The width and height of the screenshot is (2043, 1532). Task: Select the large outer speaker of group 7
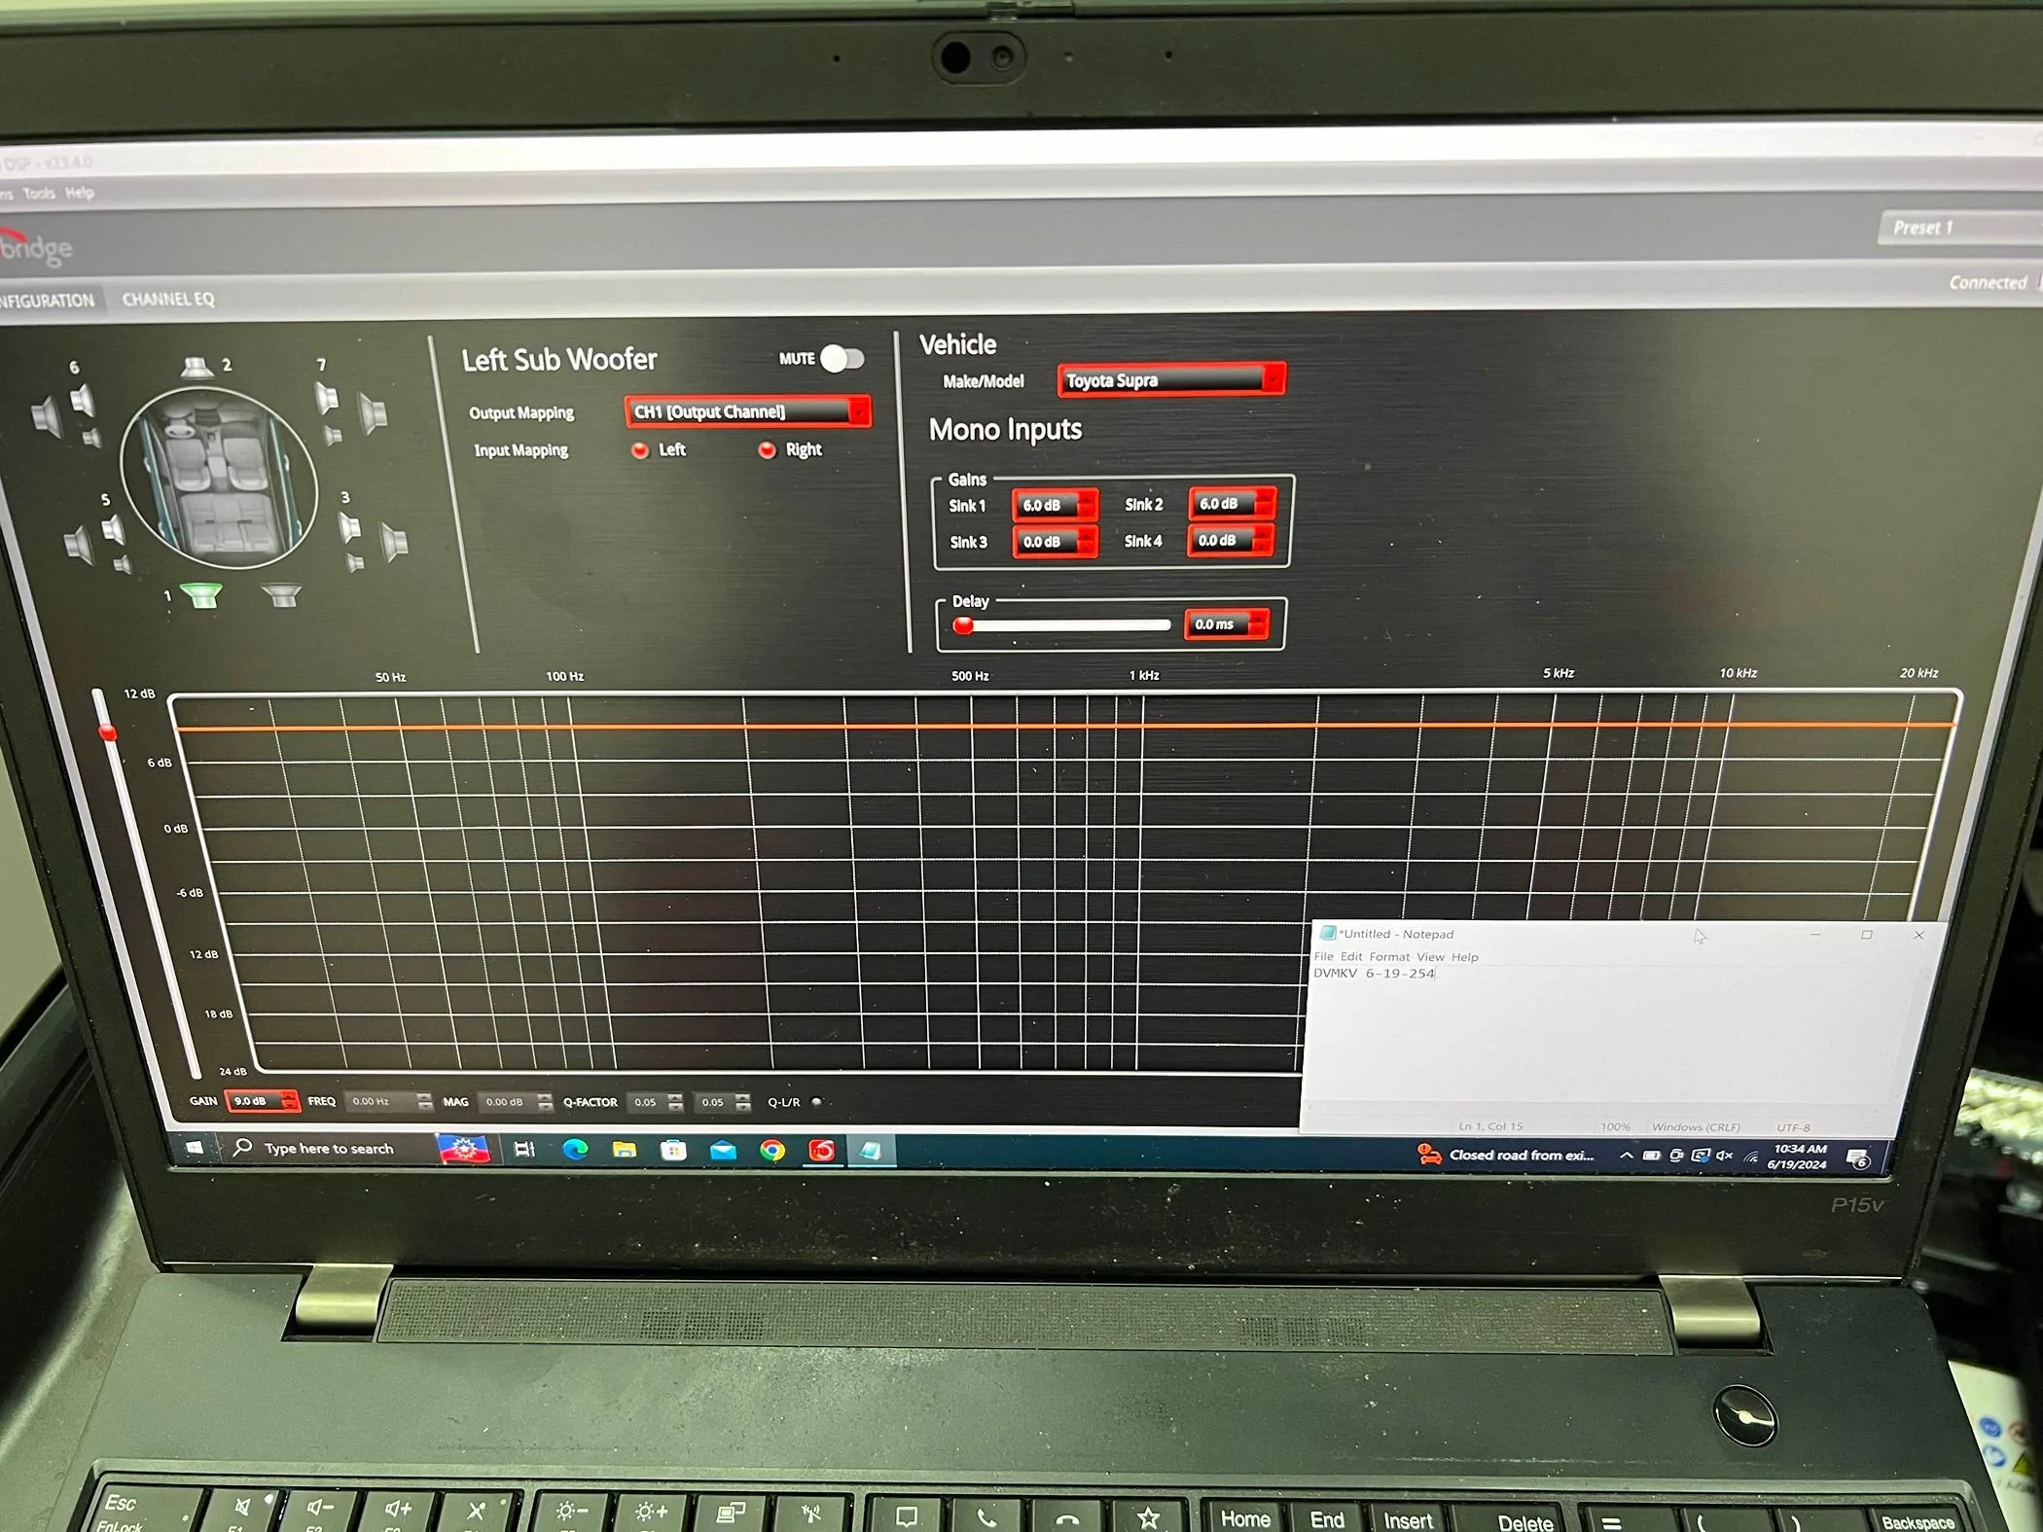point(374,412)
